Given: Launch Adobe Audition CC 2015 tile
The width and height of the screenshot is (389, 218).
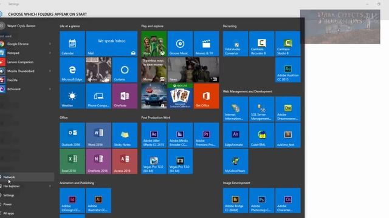Looking at the screenshot, I should click(288, 70).
